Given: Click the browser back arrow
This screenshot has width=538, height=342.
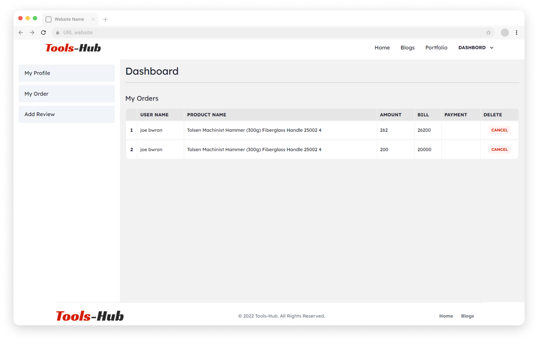Looking at the screenshot, I should [21, 33].
